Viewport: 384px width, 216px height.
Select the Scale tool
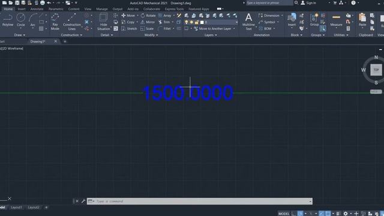pyautogui.click(x=147, y=29)
